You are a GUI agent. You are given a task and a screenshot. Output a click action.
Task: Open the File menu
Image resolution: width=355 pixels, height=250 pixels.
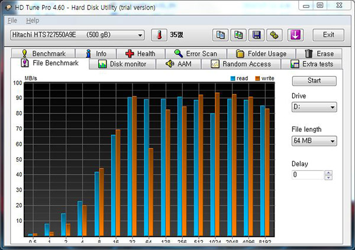tap(12, 21)
